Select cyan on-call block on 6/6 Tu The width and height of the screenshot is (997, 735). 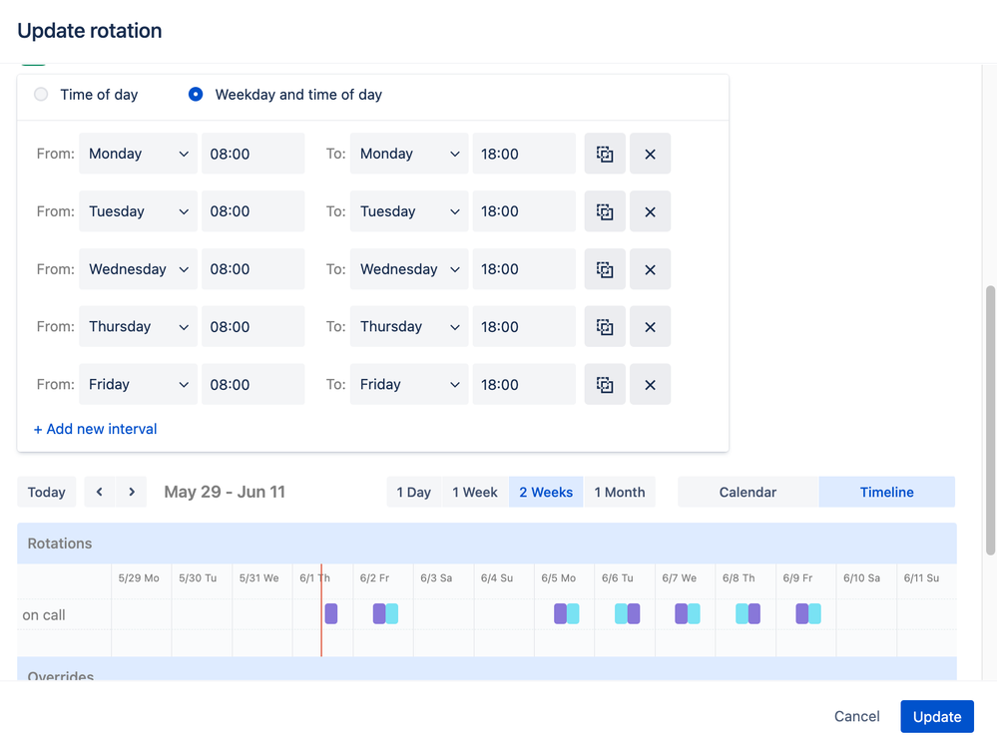tap(621, 613)
